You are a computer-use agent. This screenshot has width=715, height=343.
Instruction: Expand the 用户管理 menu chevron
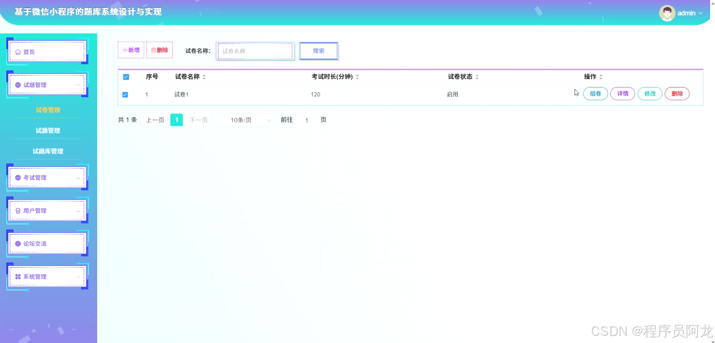point(78,211)
